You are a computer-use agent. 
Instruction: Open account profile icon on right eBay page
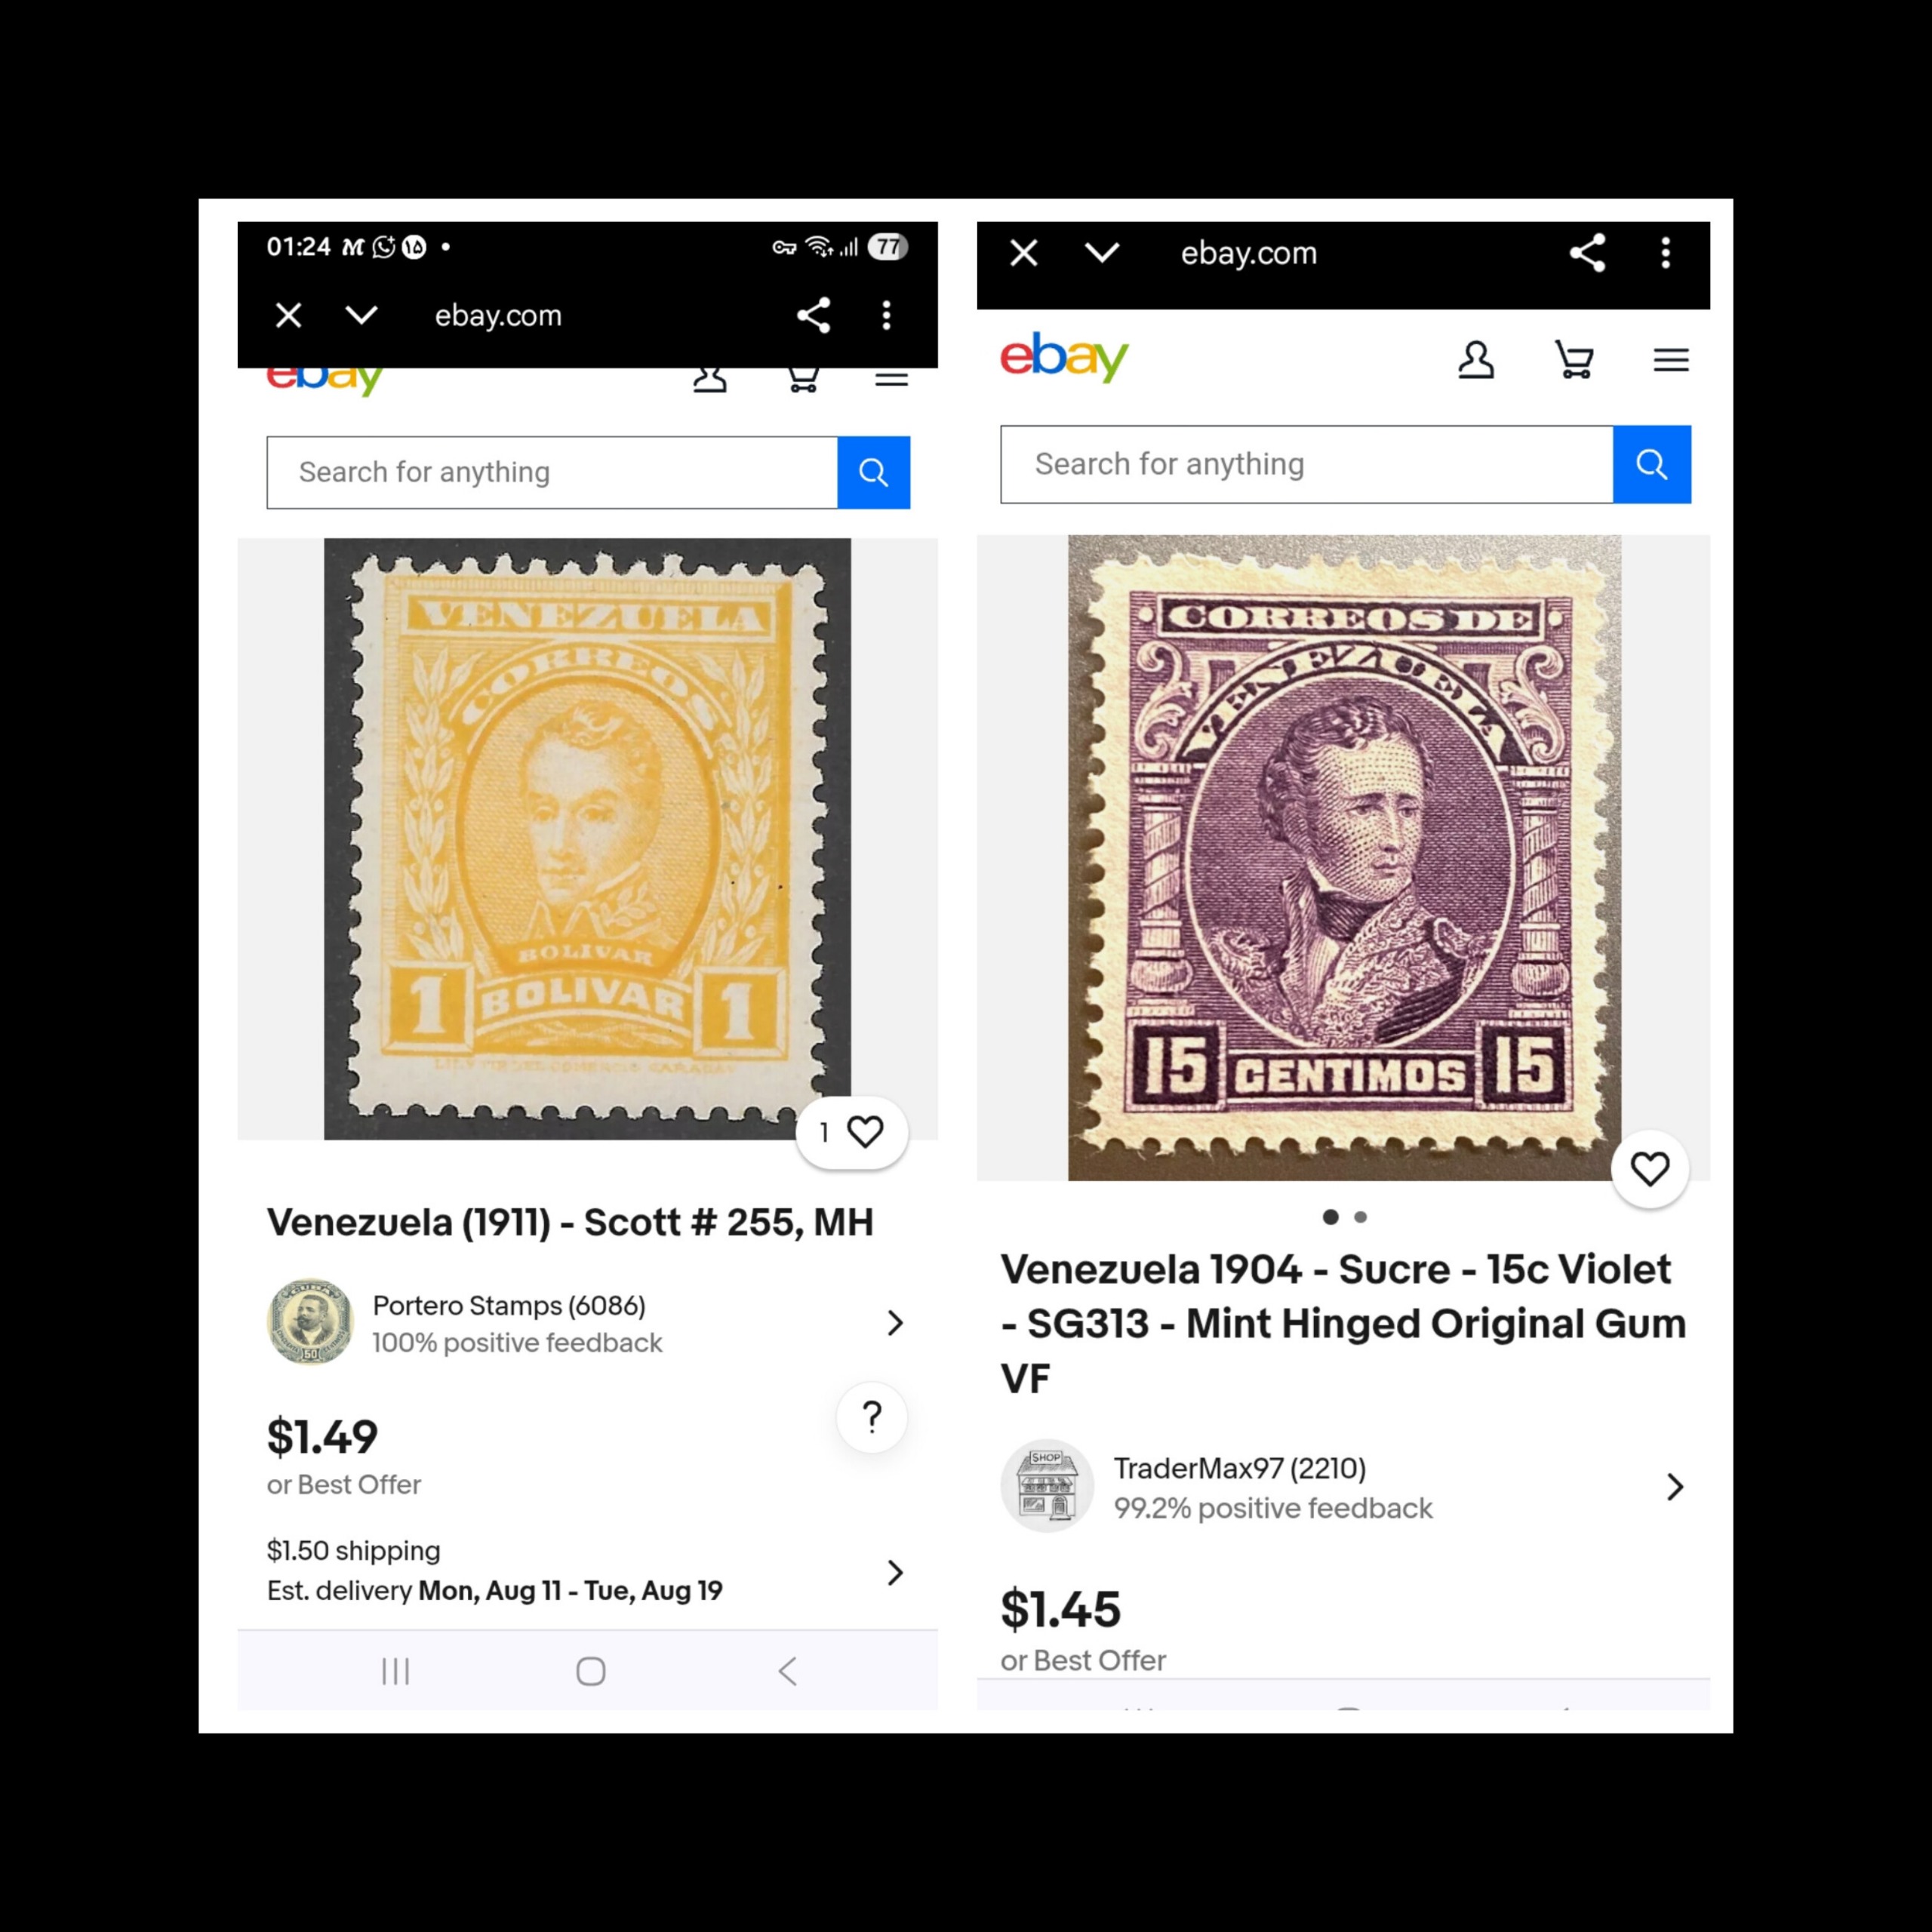pyautogui.click(x=1476, y=359)
